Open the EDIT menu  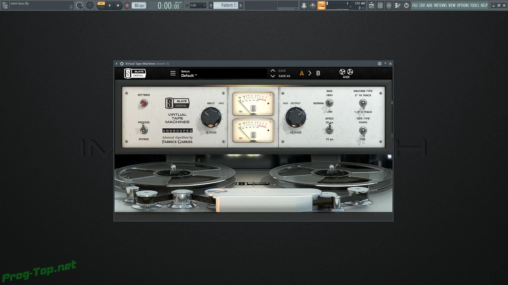(422, 5)
